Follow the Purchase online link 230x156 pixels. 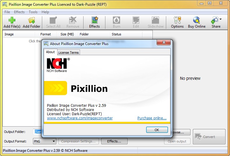coord(152,118)
